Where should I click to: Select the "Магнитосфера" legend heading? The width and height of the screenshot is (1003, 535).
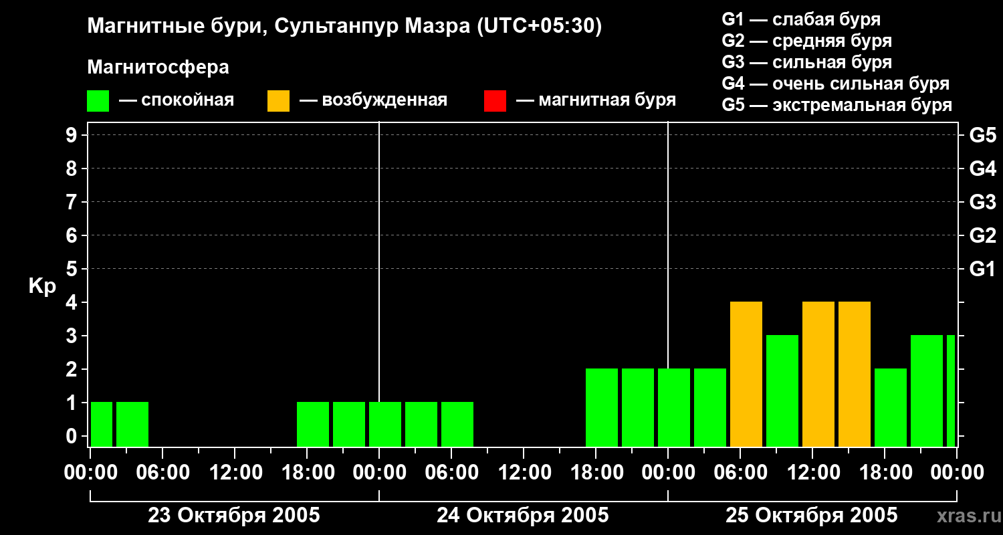coord(158,67)
